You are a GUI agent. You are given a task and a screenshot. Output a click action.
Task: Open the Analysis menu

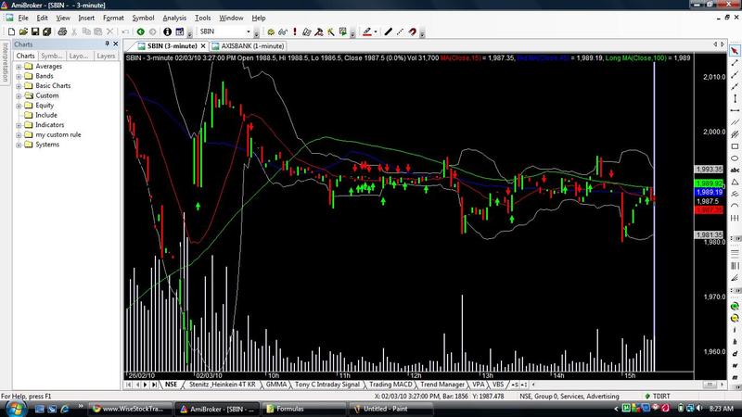point(174,18)
